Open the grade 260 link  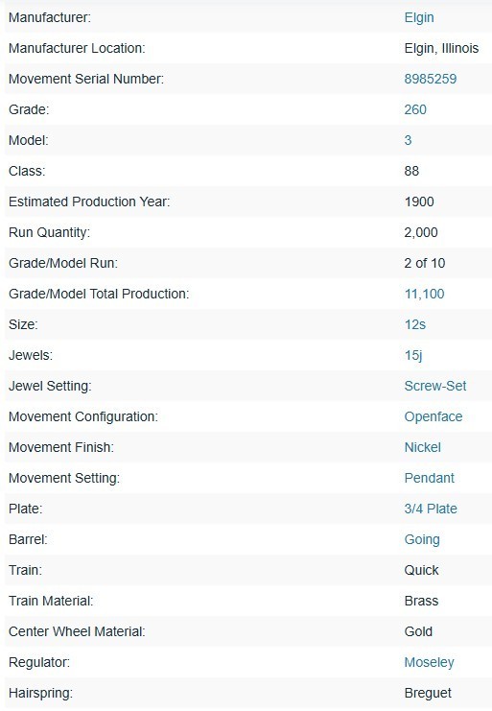coord(415,109)
